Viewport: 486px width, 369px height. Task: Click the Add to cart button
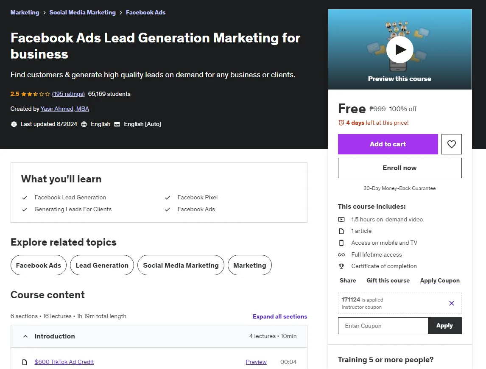[x=388, y=144]
